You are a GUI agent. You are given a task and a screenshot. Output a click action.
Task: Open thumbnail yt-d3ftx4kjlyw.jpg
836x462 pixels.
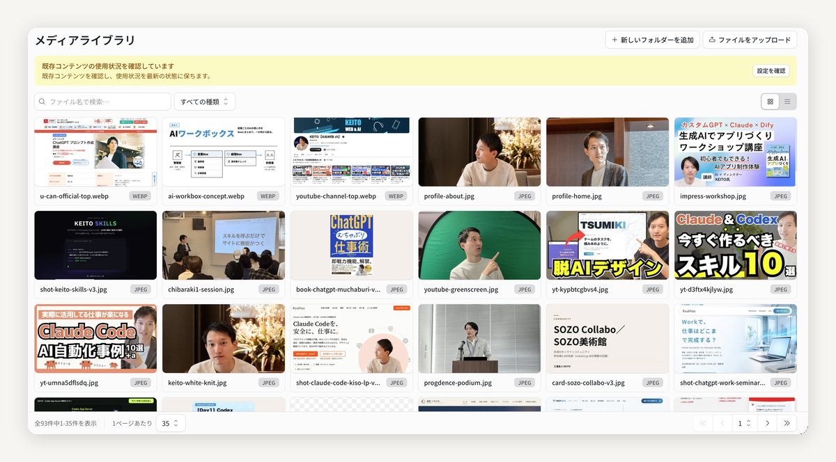pos(736,245)
